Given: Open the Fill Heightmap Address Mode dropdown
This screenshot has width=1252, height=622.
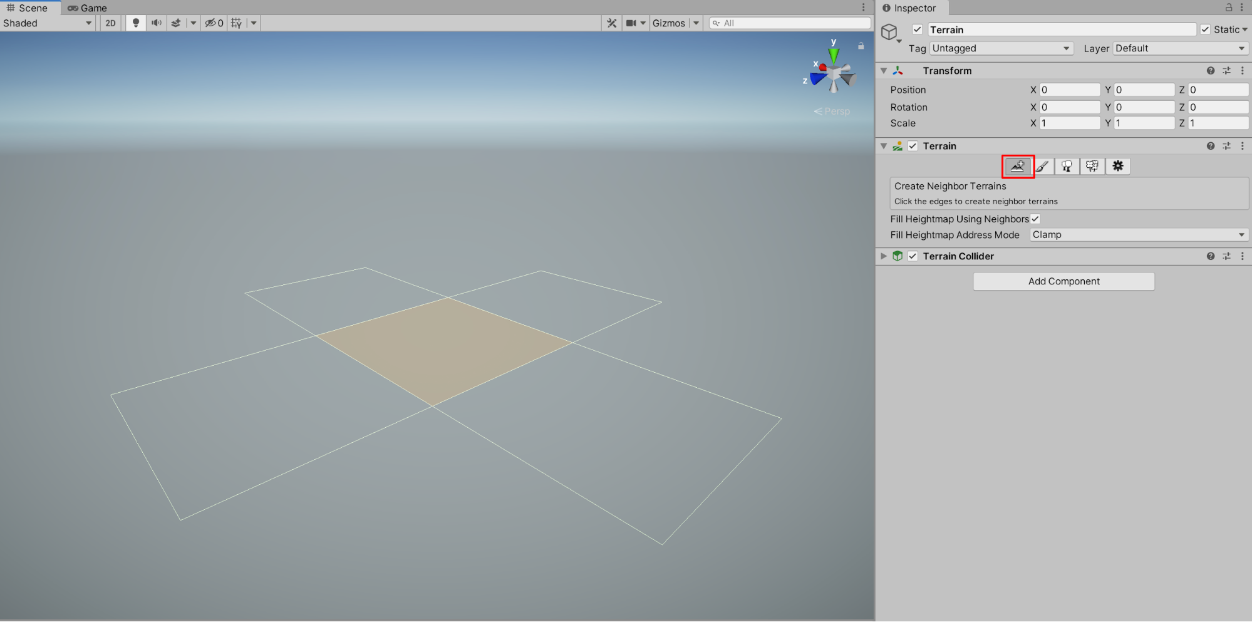Looking at the screenshot, I should click(x=1138, y=234).
